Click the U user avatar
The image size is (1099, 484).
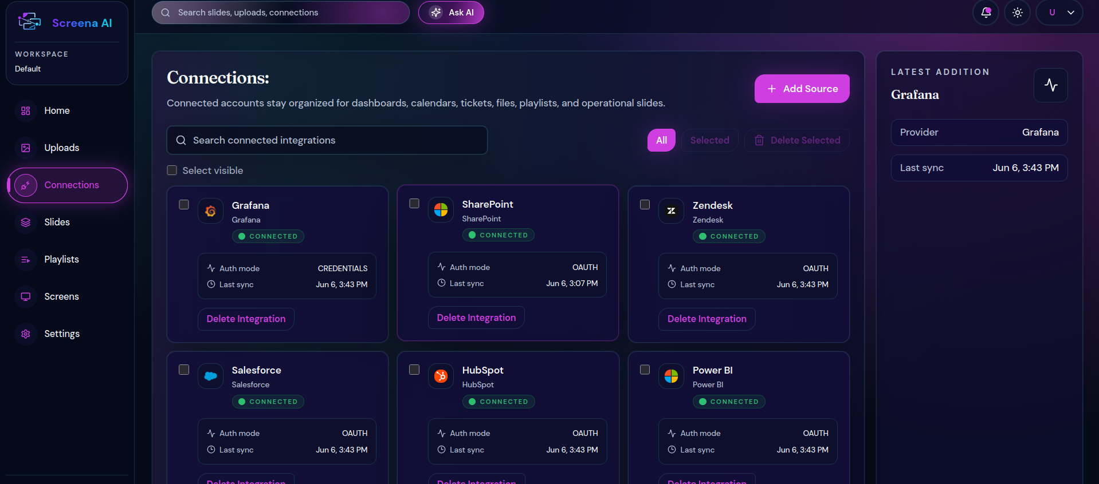pyautogui.click(x=1052, y=13)
